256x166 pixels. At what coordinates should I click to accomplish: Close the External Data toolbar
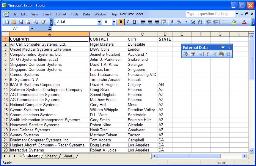(x=229, y=48)
